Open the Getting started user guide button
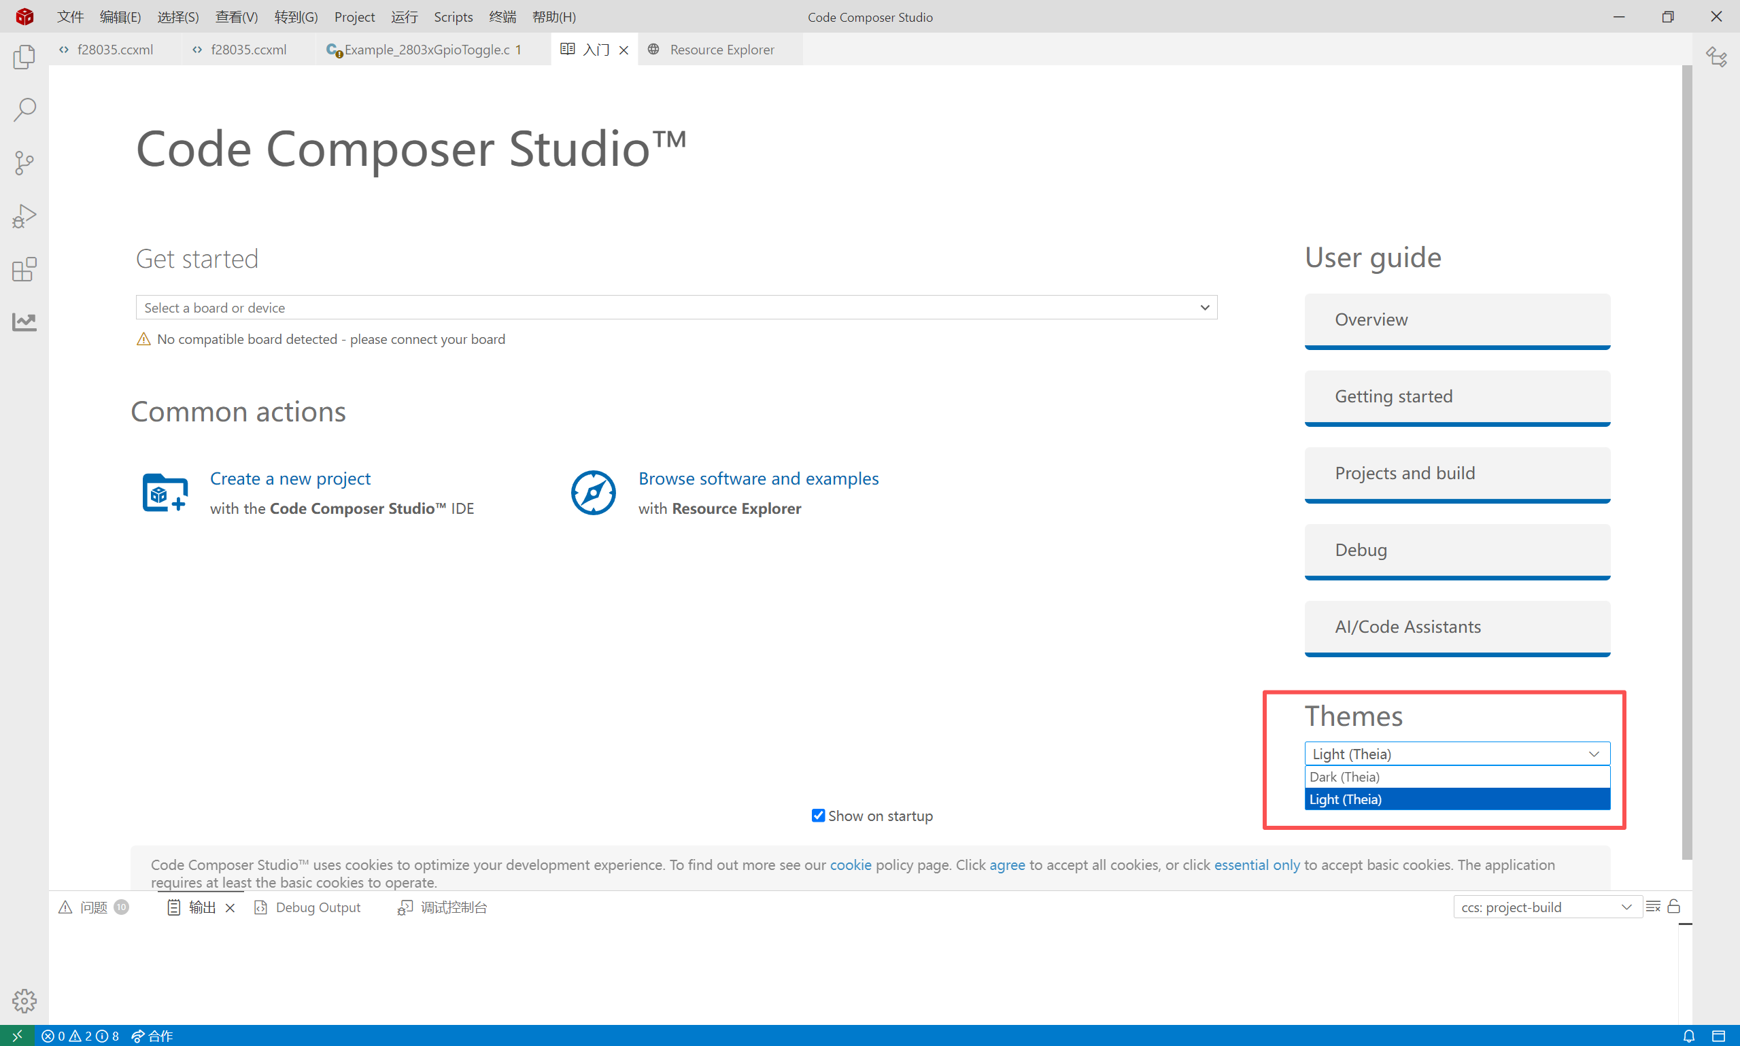 [1456, 397]
